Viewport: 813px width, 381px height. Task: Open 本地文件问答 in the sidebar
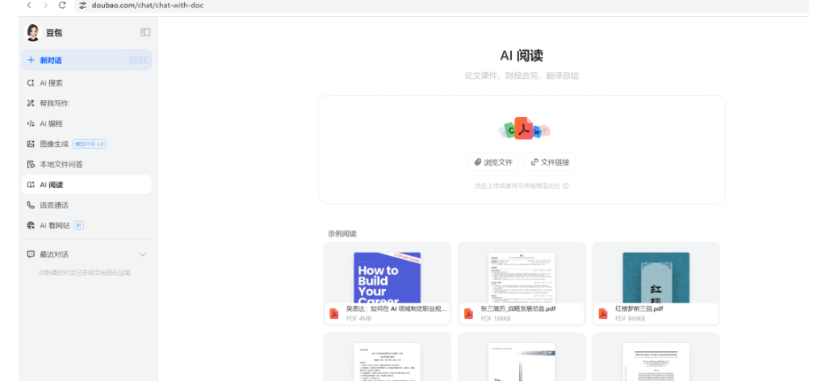click(86, 165)
